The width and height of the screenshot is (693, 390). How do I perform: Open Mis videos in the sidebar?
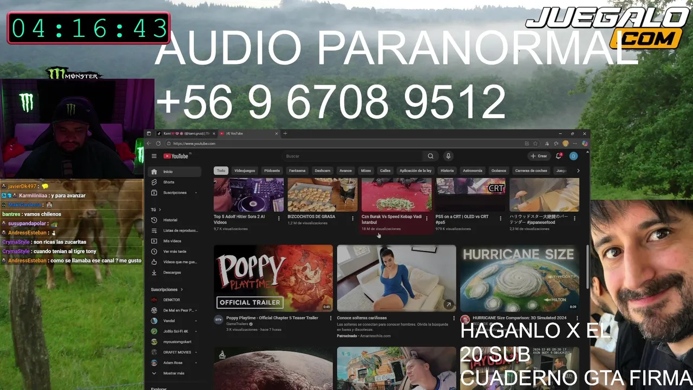point(174,241)
